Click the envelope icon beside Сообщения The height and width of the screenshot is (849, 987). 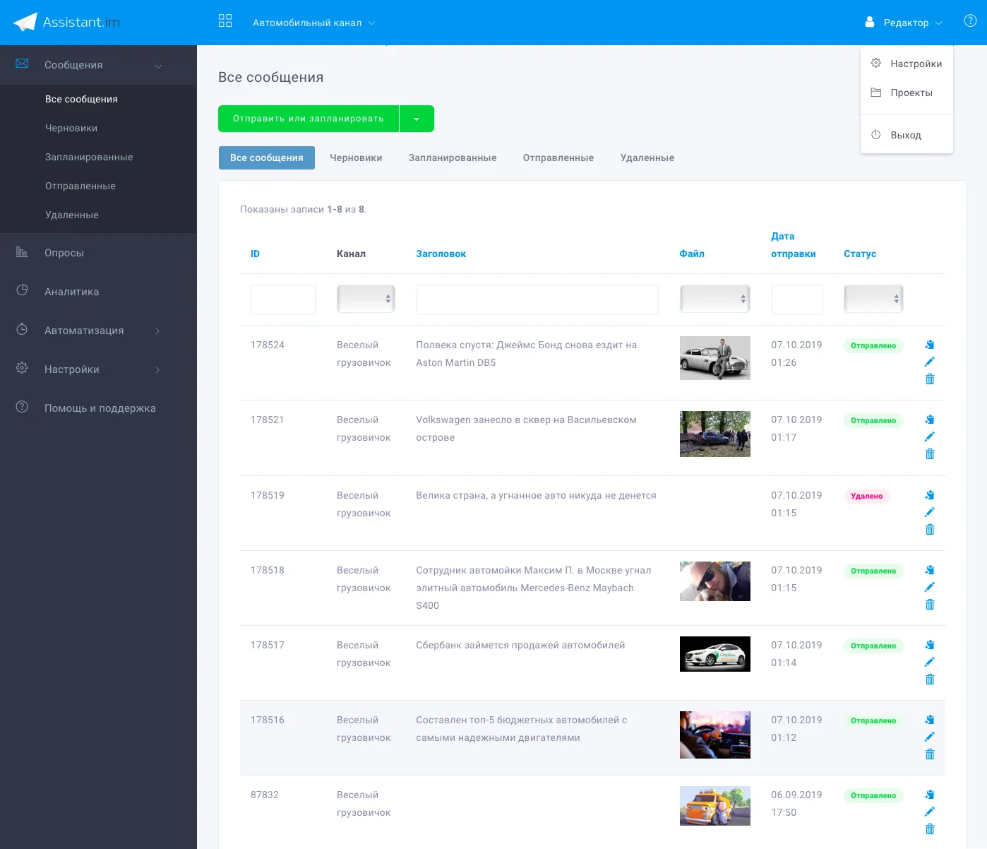[x=22, y=64]
